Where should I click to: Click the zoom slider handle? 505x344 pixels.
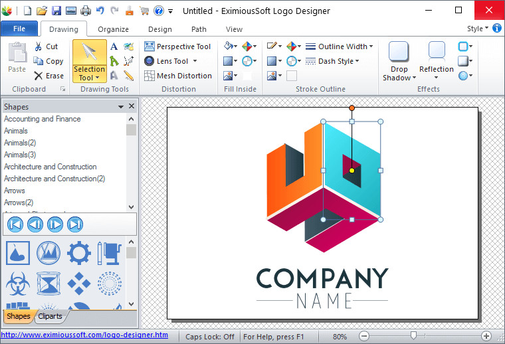click(413, 336)
